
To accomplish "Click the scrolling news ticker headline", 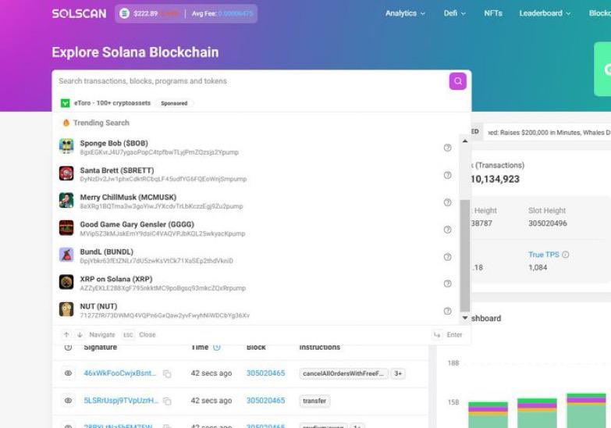I will (549, 133).
